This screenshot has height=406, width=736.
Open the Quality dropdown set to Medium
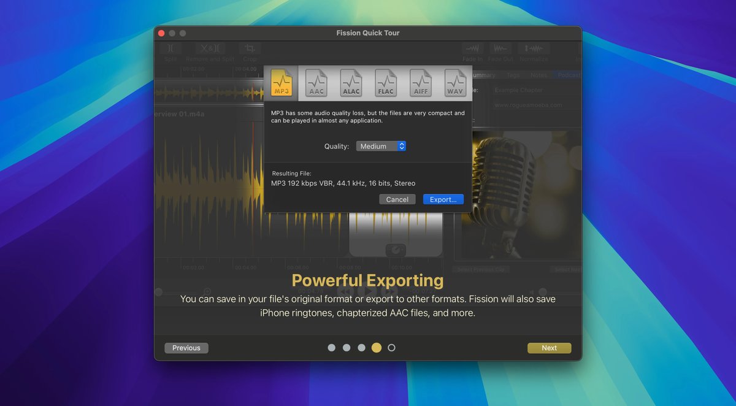point(381,147)
